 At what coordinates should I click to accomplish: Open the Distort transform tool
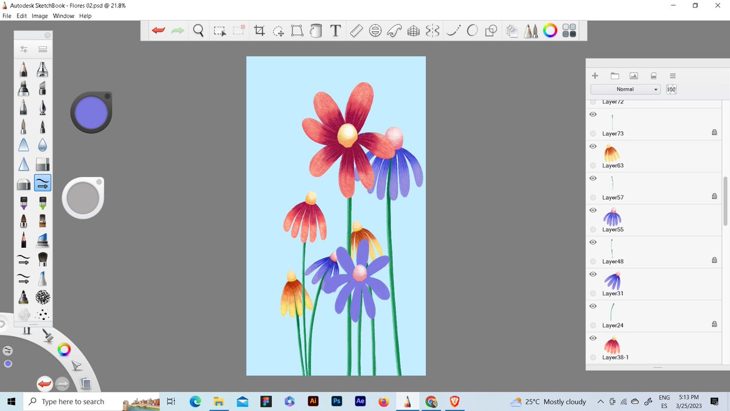point(297,30)
